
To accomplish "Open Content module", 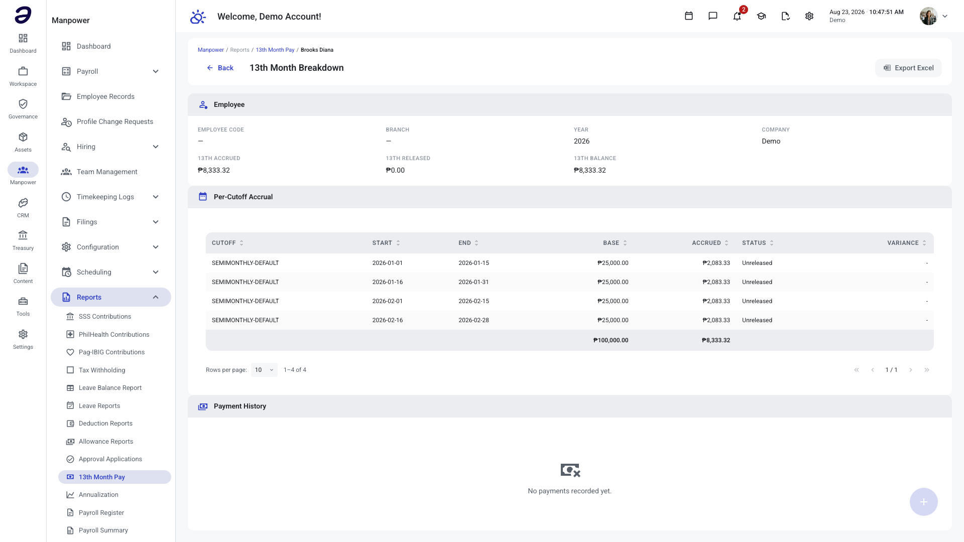I will click(x=23, y=274).
